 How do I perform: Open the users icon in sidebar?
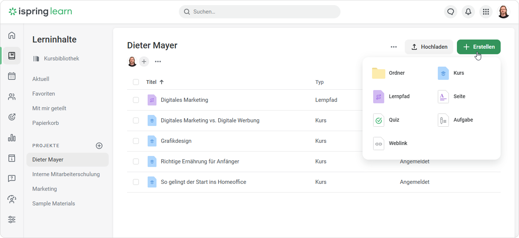point(12,97)
